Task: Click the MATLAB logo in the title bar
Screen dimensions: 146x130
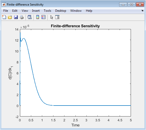Action: 4,5
